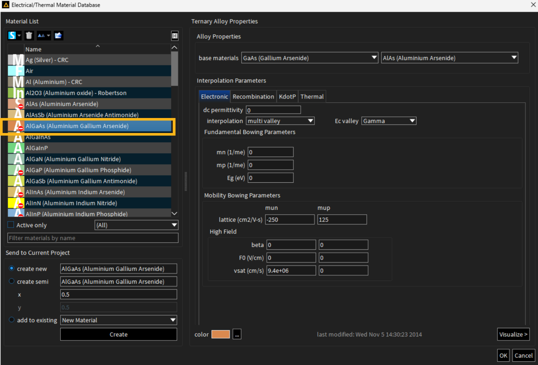Viewport: 538px width, 365px height.
Task: Select the AlAs semiconductor type icon
Action: [x=16, y=104]
